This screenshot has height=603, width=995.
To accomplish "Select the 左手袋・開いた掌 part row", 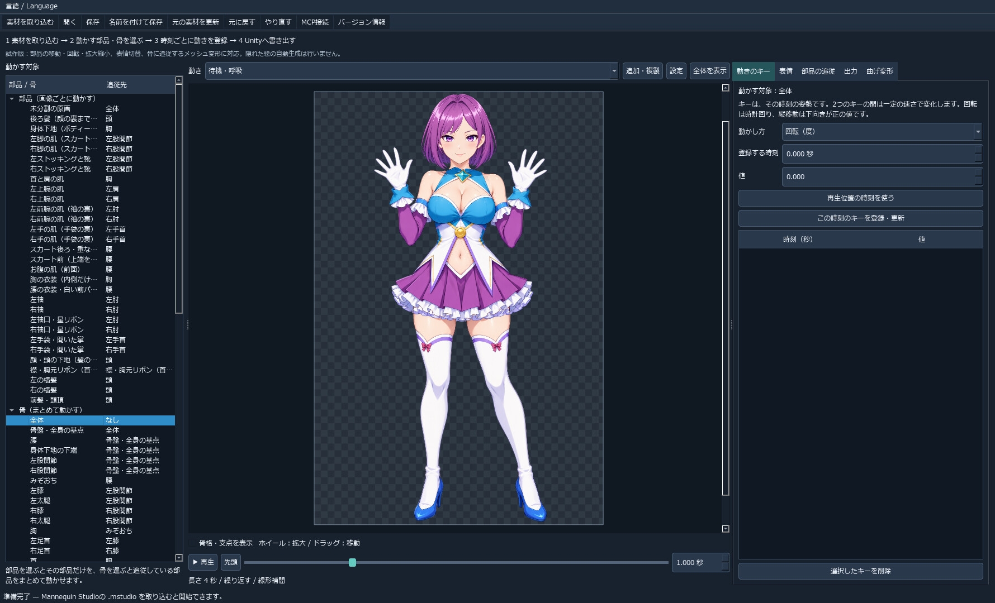I will click(x=91, y=340).
